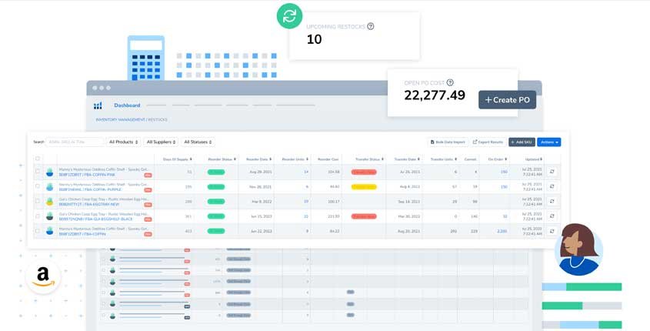Click the reorder cost 100.17

click(334, 202)
